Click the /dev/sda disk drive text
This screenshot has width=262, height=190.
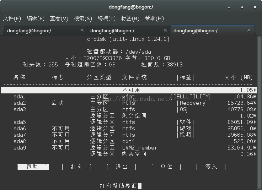(138, 52)
